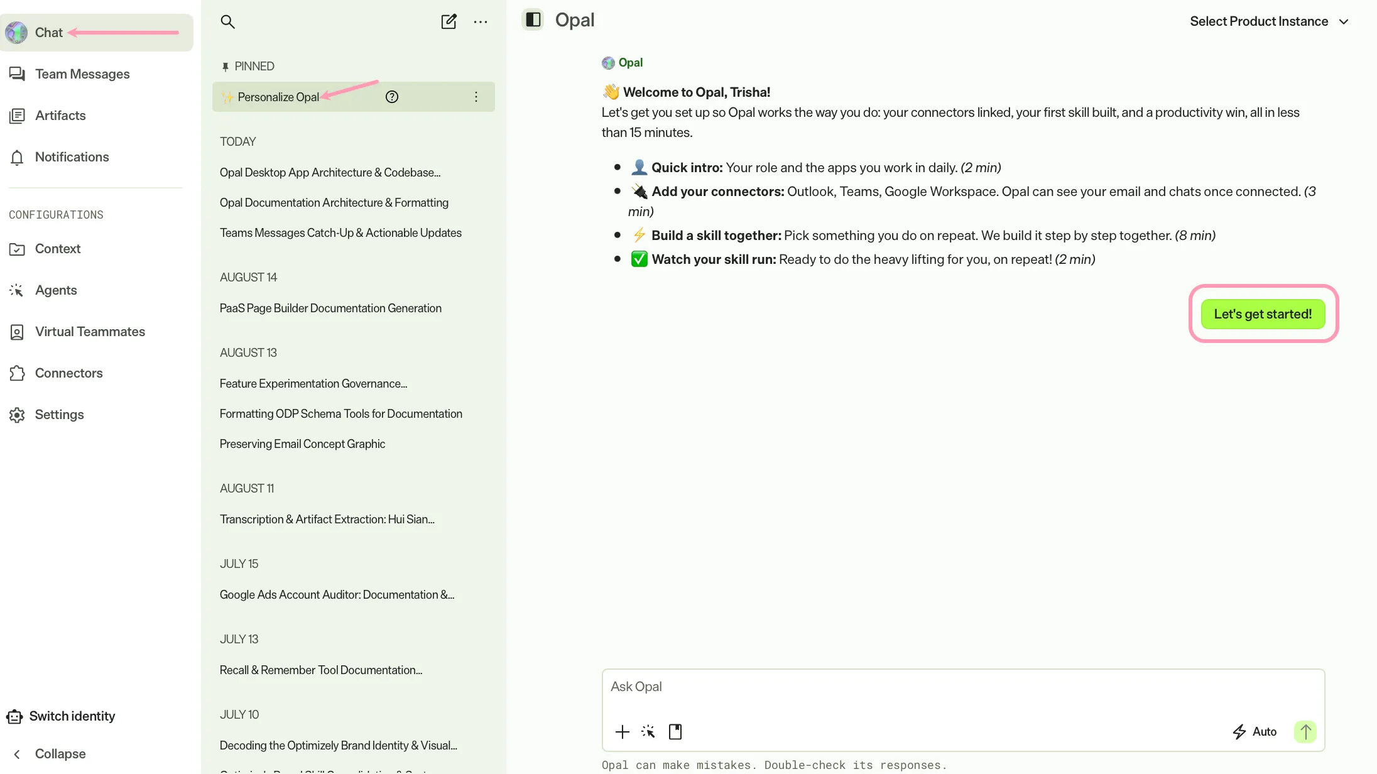Click the Chat globe avatar icon
Image resolution: width=1377 pixels, height=774 pixels.
pyautogui.click(x=16, y=33)
